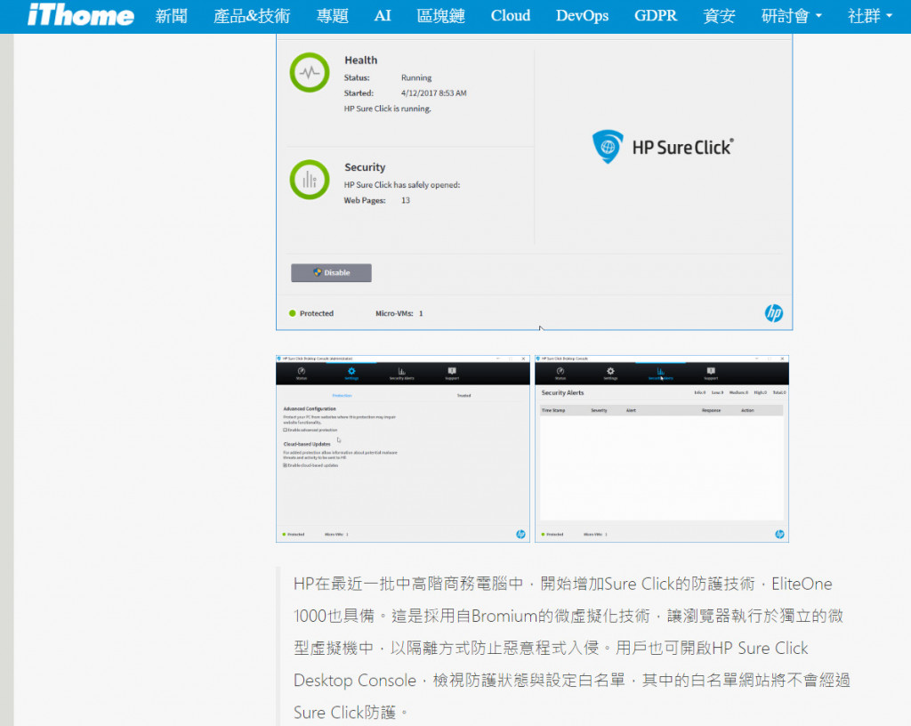Click Support icon in Security Alerts thumbnail

click(711, 373)
